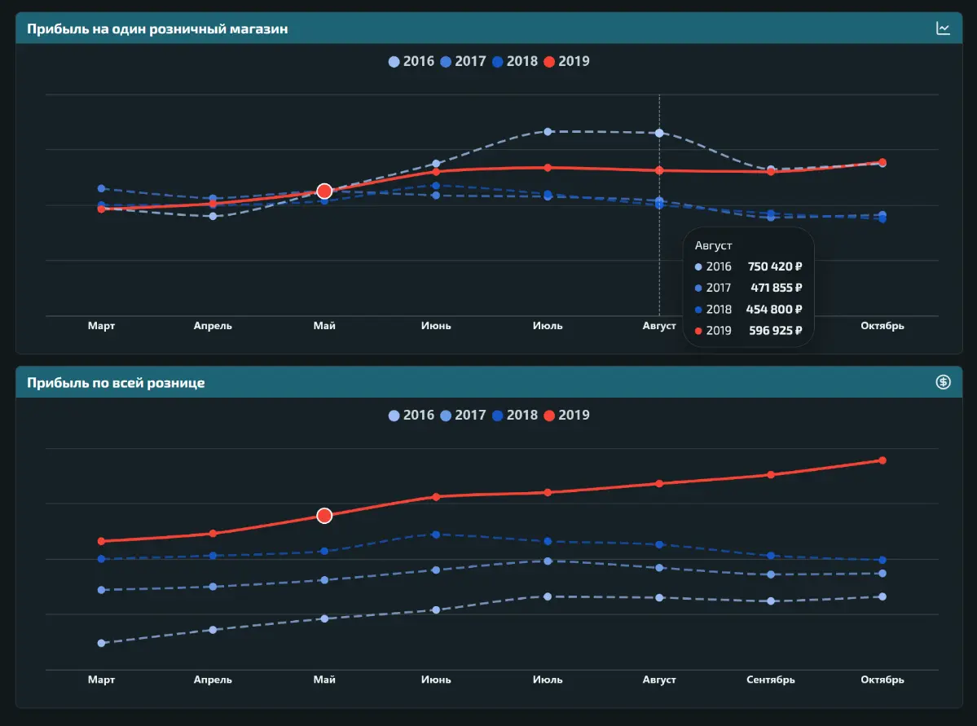Click the tooltip value '596 925 ₽'

coord(775,330)
